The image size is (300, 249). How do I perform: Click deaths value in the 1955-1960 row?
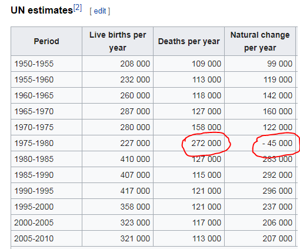coord(206,79)
